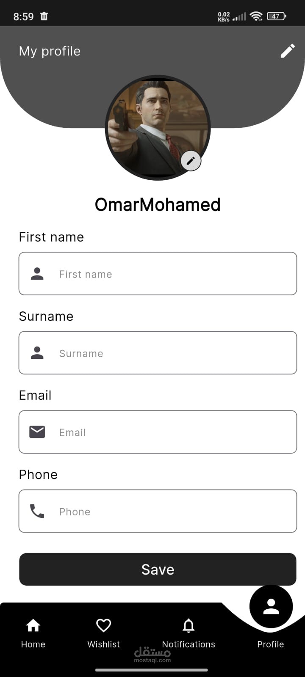
Task: Tap the person icon in First name field
Action: click(37, 274)
